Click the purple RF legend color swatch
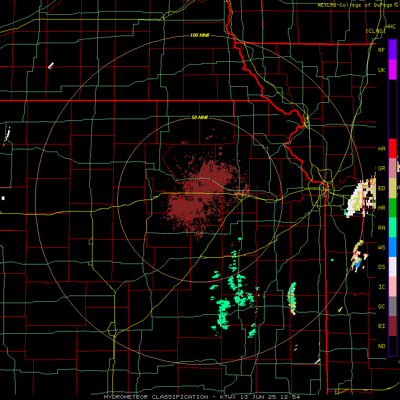The image size is (400, 400). tap(392, 50)
